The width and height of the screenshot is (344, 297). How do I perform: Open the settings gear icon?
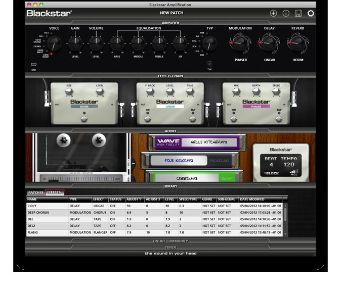tap(311, 13)
